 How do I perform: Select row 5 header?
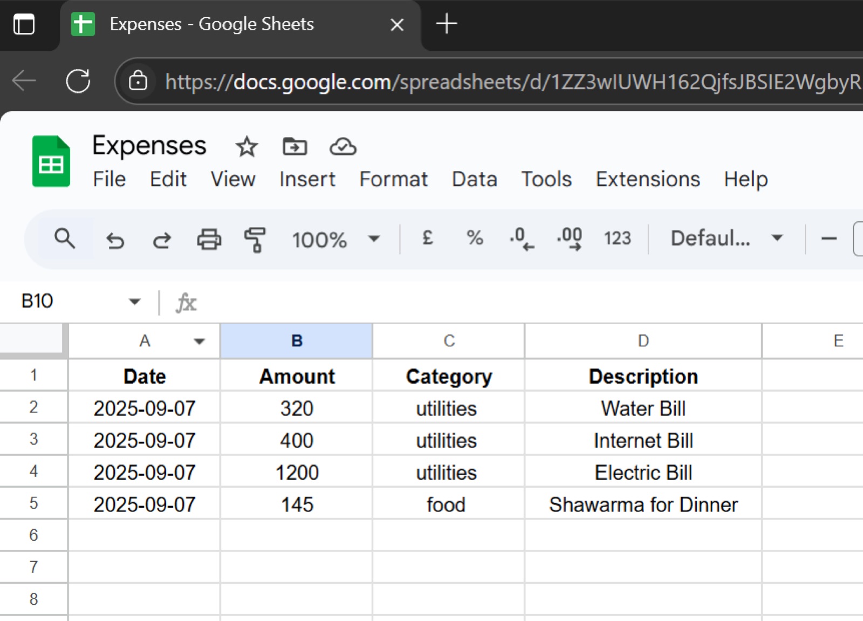(33, 503)
